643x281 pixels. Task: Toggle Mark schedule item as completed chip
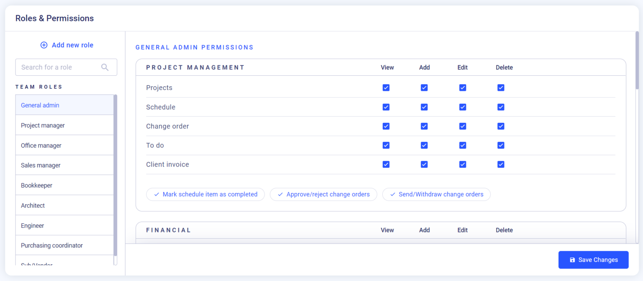coord(205,194)
